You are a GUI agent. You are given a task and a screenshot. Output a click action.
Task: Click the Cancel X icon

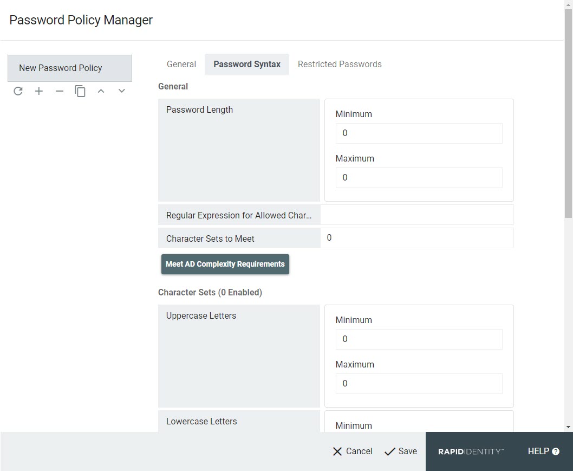337,451
